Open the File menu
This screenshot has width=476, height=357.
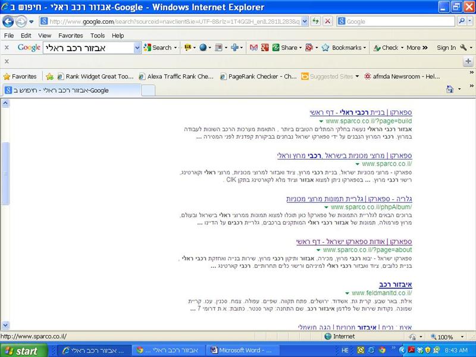click(9, 36)
